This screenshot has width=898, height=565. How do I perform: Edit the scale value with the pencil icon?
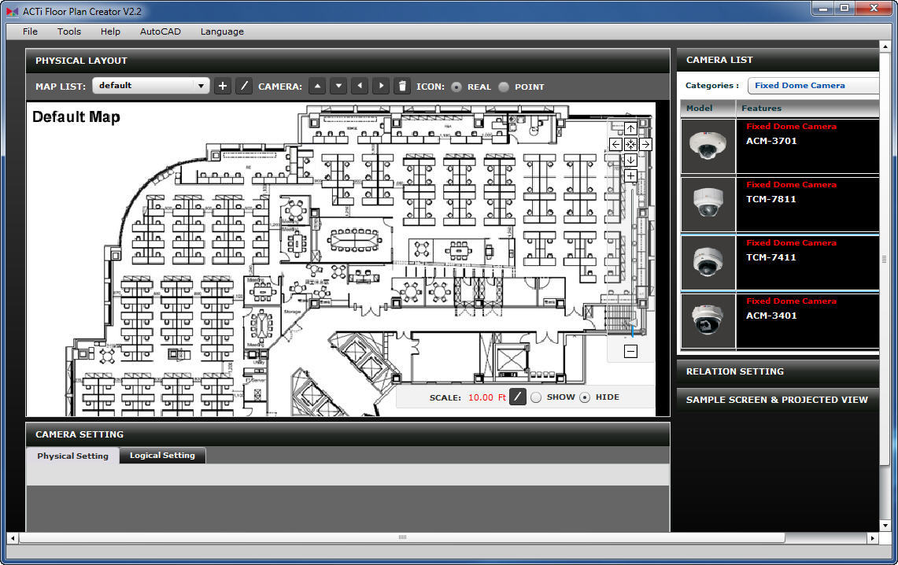click(518, 397)
